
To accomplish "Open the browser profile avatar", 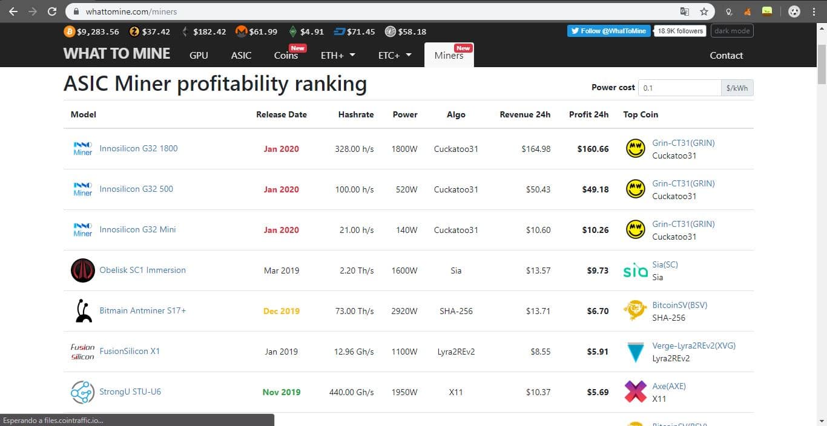I will pyautogui.click(x=795, y=11).
